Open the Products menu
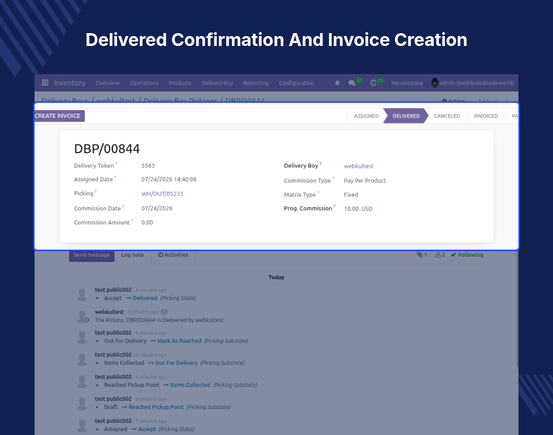This screenshot has width=553, height=435. click(180, 83)
